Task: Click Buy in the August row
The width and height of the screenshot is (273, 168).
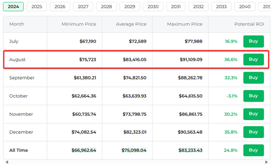Action: pyautogui.click(x=253, y=60)
